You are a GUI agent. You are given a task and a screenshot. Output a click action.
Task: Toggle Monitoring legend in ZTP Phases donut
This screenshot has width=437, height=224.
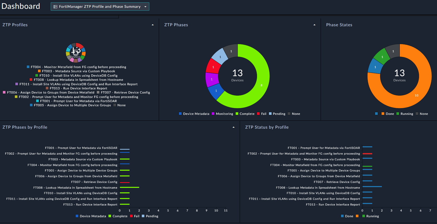tap(222, 114)
